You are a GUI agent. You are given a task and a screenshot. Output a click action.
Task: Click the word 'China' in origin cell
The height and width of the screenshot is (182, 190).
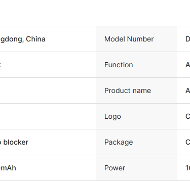(35, 39)
